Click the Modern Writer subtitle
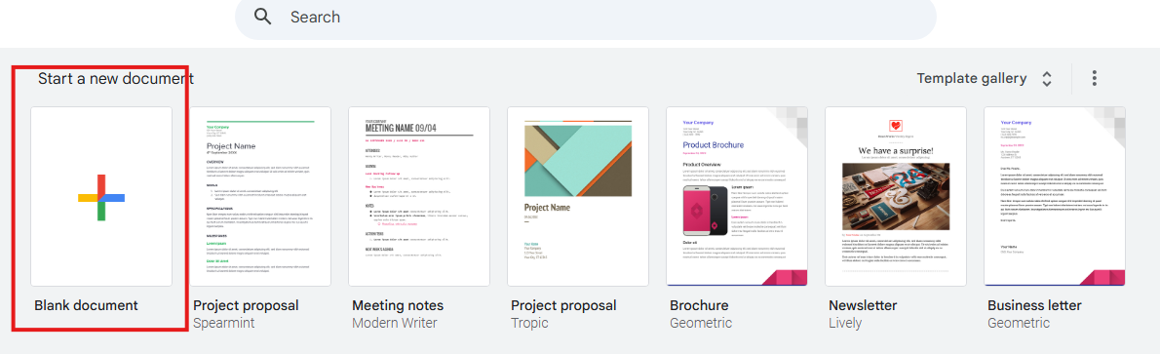This screenshot has height=354, width=1160. click(395, 323)
